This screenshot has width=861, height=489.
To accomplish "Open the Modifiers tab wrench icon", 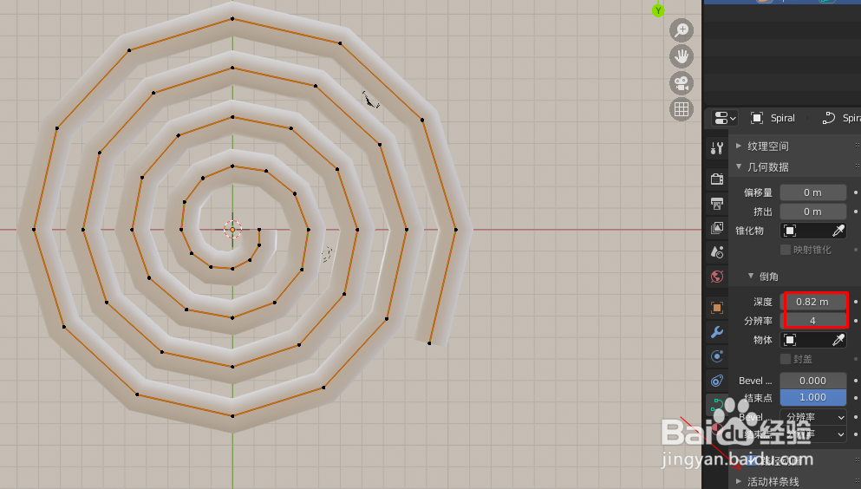I will click(x=716, y=332).
